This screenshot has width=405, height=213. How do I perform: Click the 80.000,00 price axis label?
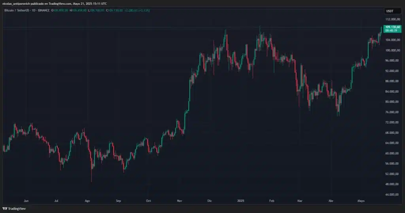coord(393,102)
